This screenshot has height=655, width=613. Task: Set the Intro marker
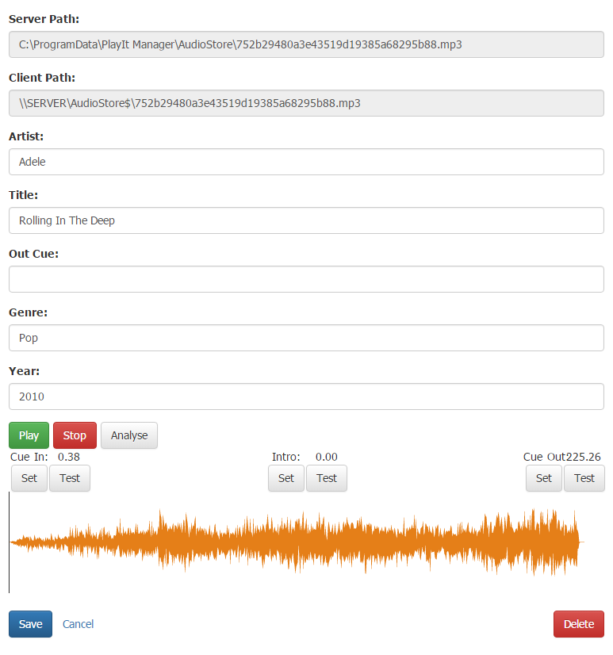286,478
